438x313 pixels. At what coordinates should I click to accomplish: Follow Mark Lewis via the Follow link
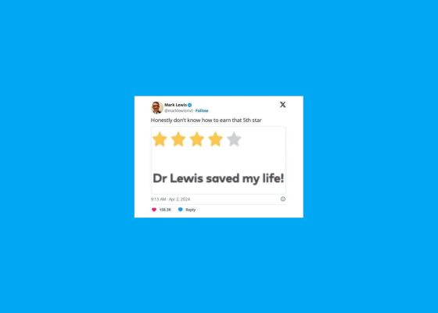point(202,110)
